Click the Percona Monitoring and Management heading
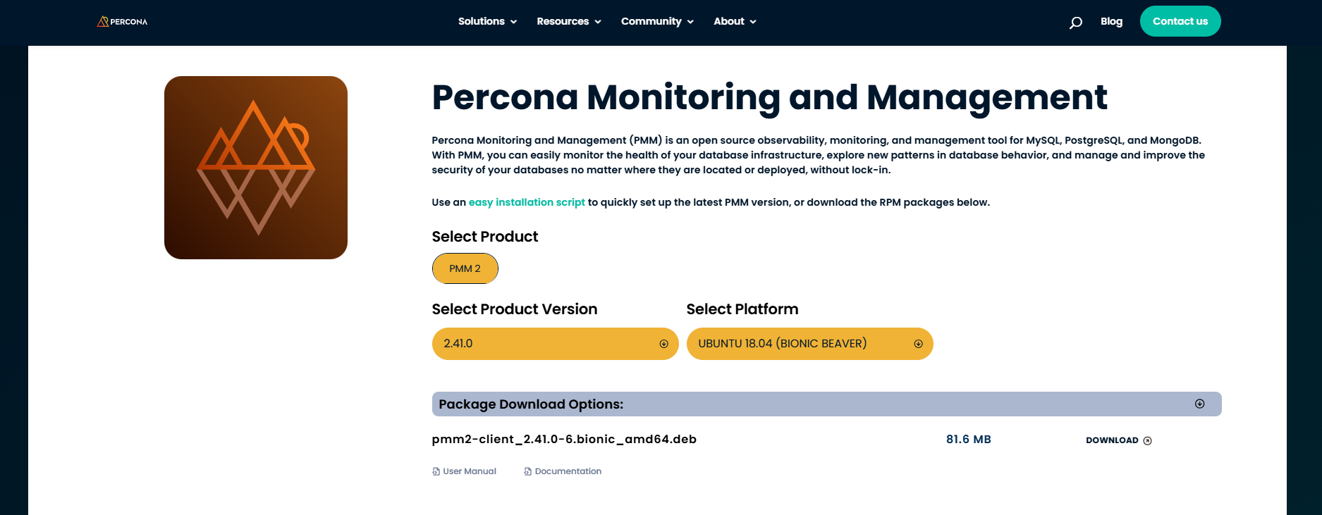Viewport: 1322px width, 515px height. click(x=769, y=97)
